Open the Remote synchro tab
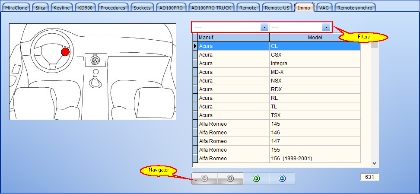Screen dimensions: 420x194 pos(355,7)
